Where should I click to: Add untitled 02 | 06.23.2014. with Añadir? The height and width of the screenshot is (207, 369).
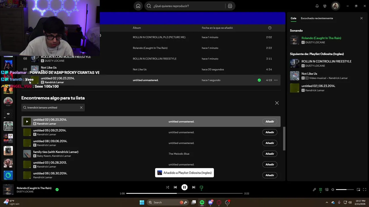point(270,122)
